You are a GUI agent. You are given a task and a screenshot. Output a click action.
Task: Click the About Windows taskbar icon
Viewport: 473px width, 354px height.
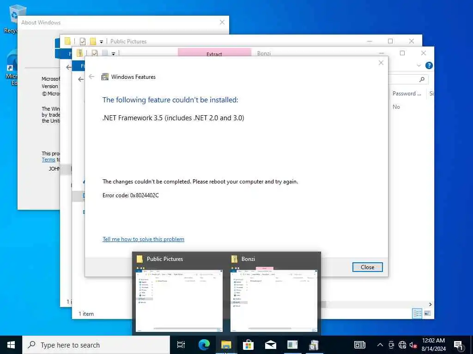point(292,345)
